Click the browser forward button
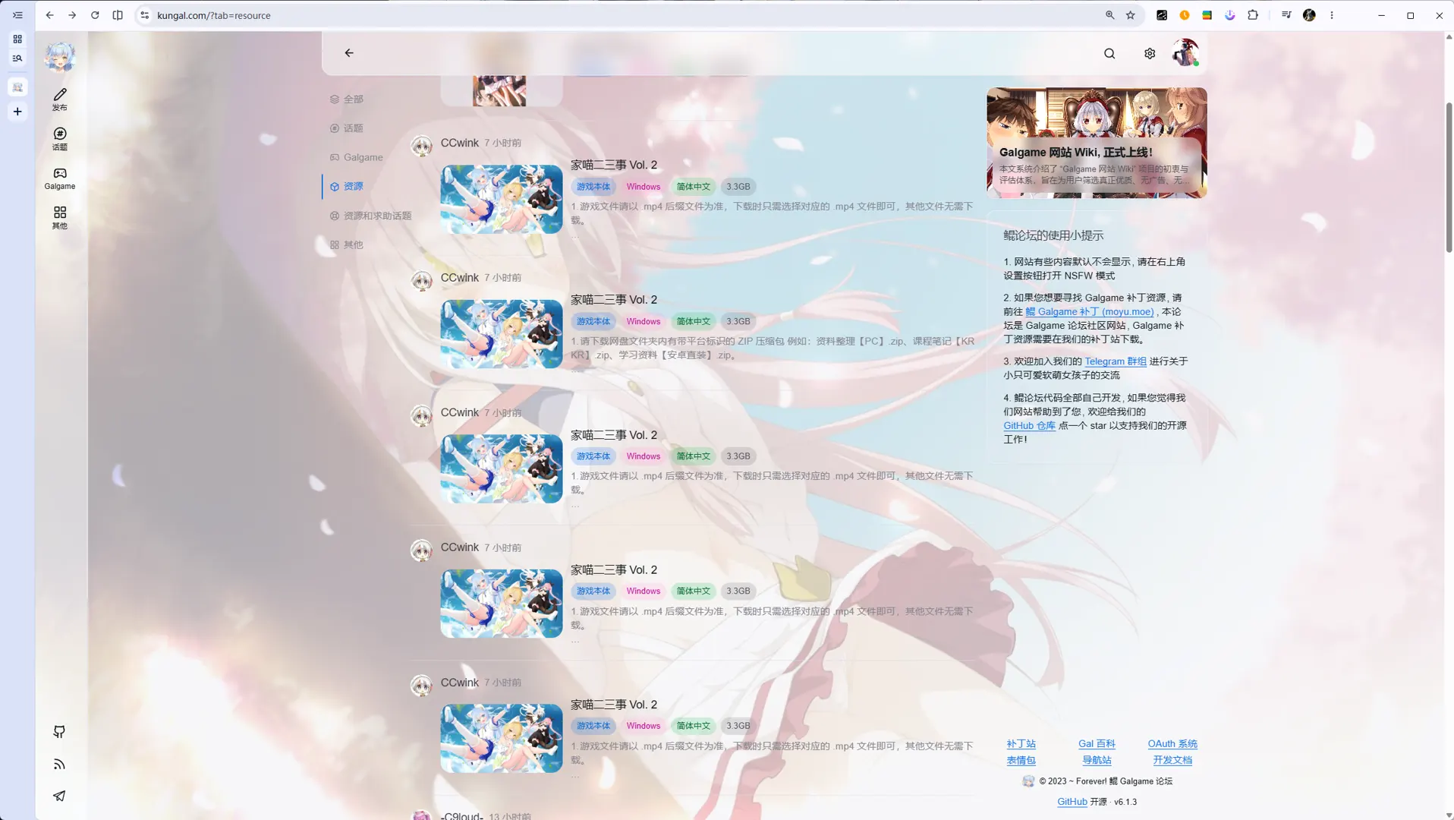Viewport: 1454px width, 820px height. click(72, 15)
